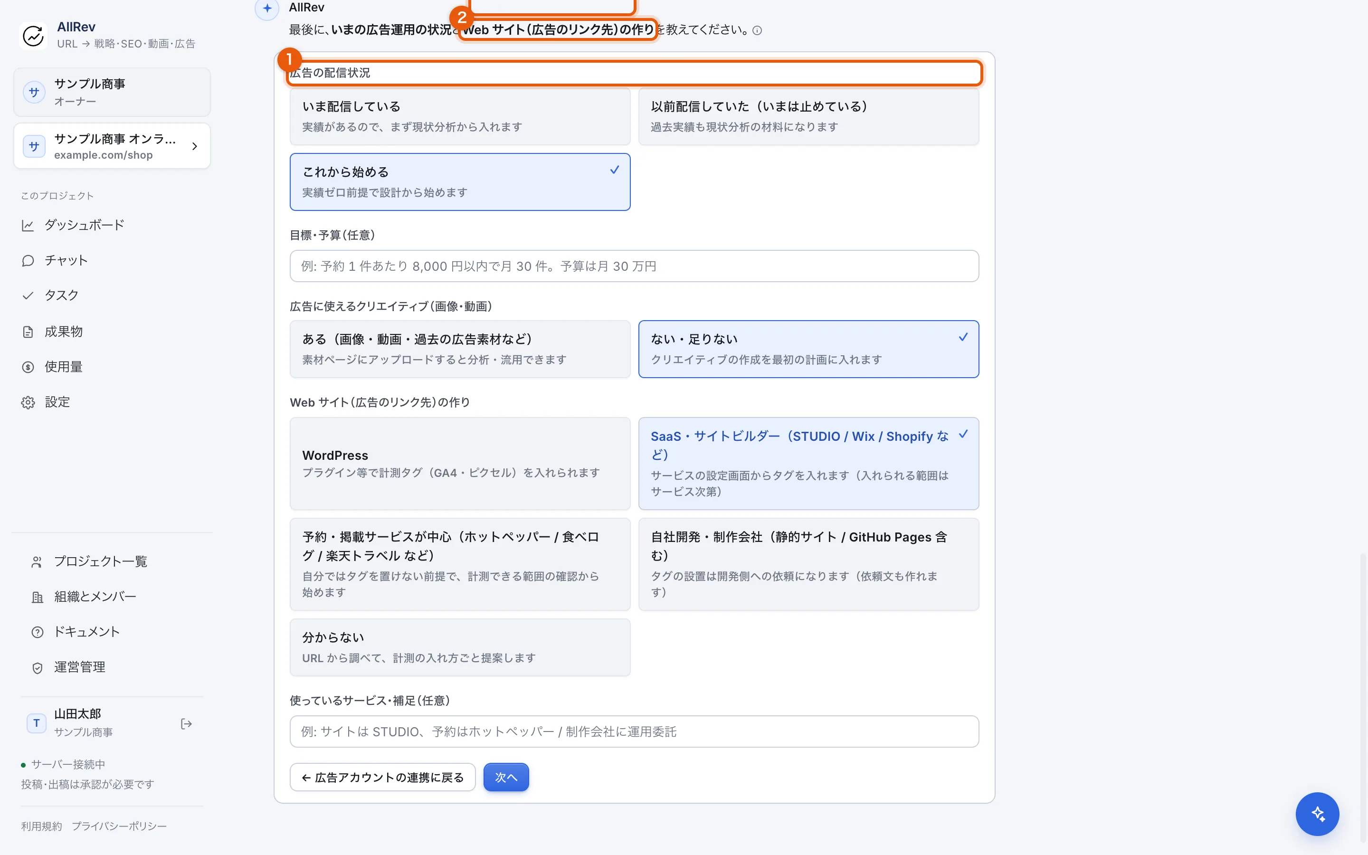Select WordPress as the site type

[460, 464]
